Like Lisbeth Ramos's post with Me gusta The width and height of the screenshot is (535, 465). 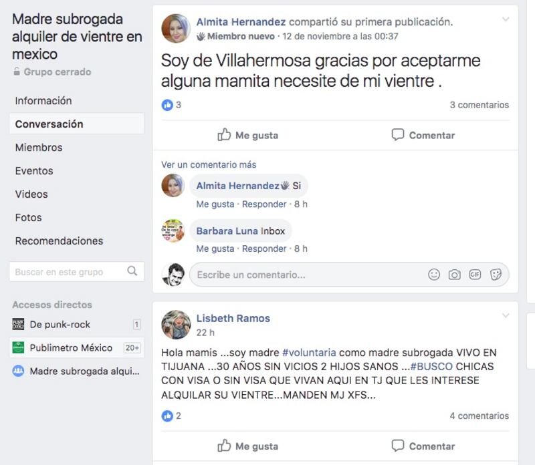247,446
